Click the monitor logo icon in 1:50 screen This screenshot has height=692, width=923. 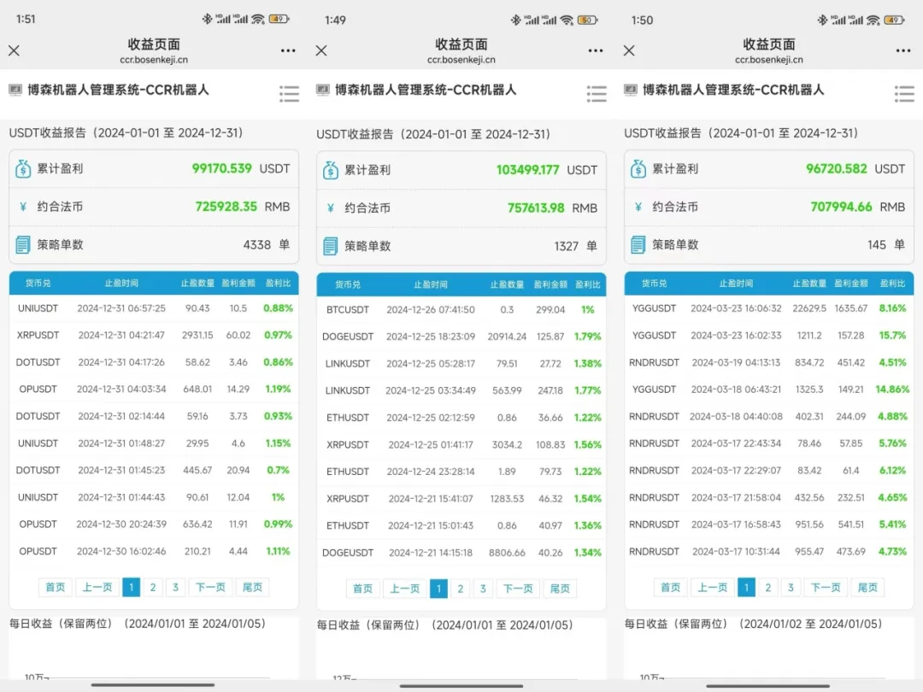(631, 90)
